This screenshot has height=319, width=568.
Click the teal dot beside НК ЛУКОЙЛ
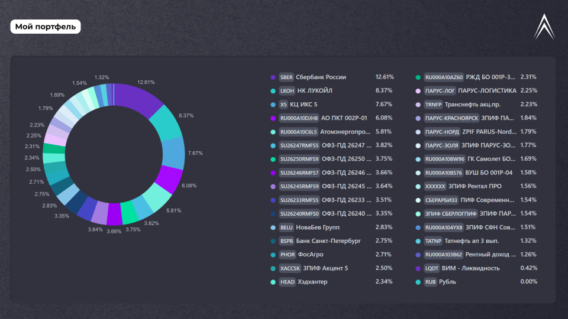coord(273,91)
